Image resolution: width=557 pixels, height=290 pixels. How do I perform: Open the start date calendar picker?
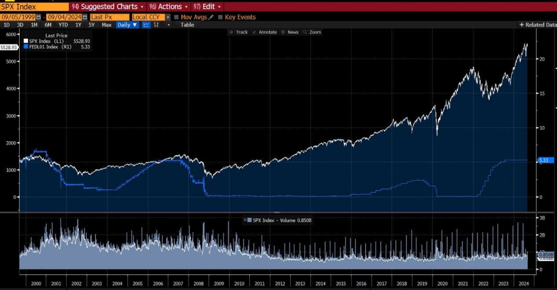(x=38, y=17)
